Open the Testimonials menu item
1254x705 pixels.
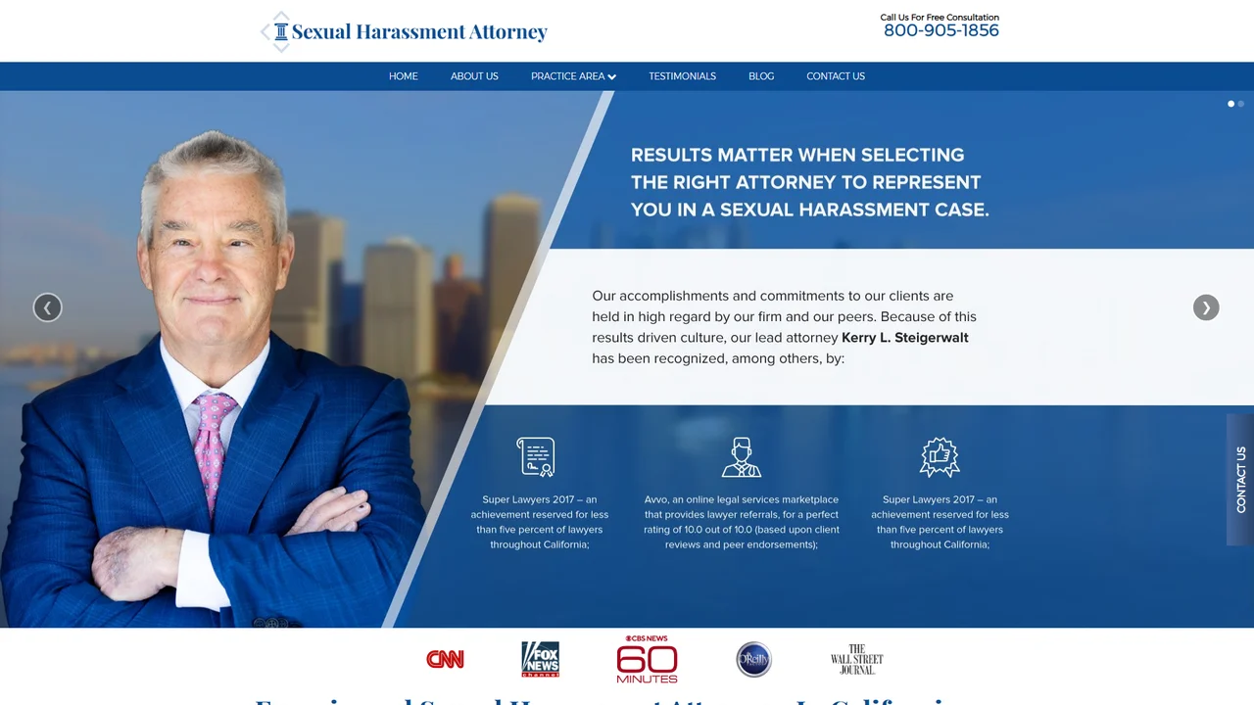[x=682, y=76]
